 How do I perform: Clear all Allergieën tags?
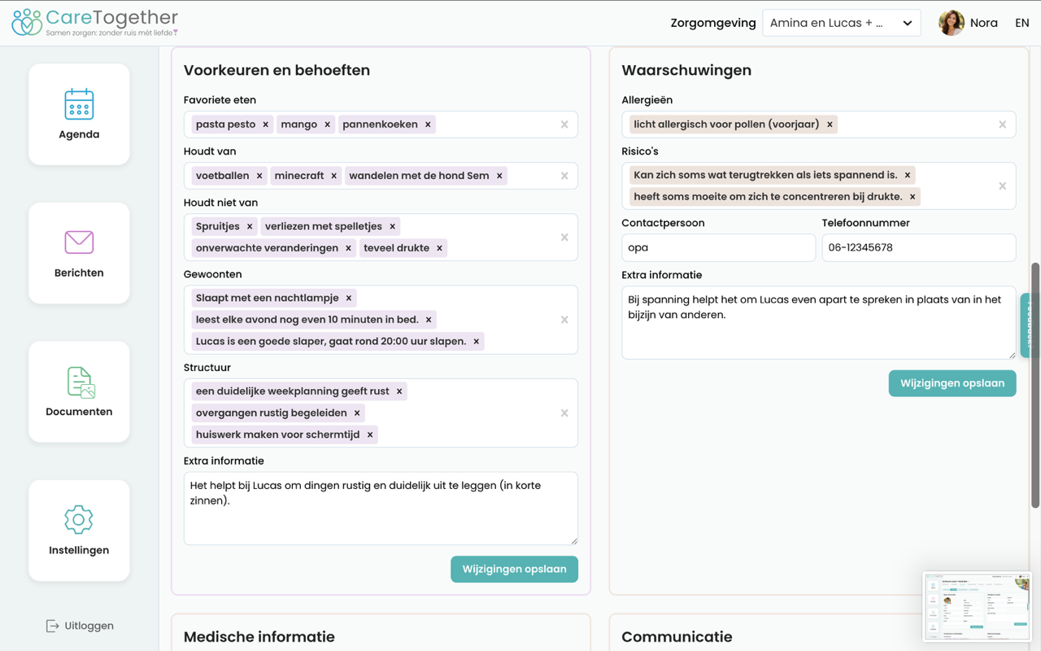(1002, 125)
